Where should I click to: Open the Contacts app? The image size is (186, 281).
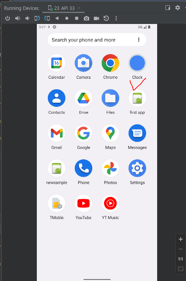click(x=57, y=98)
